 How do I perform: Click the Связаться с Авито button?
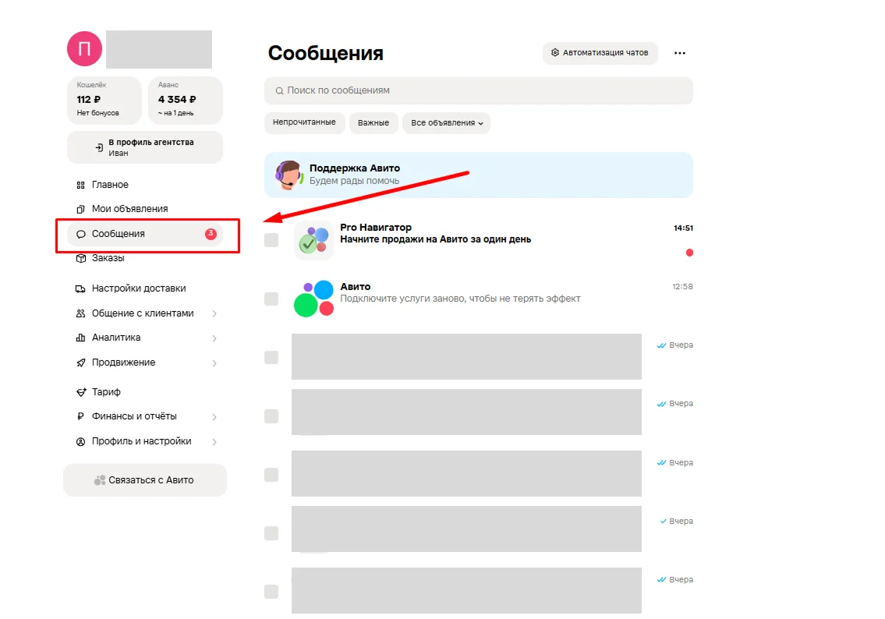point(145,480)
